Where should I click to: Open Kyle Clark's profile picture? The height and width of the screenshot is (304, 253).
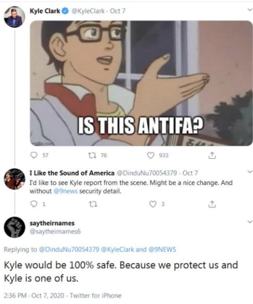[x=15, y=17]
